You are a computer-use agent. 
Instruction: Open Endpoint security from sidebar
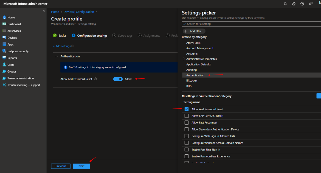point(18,51)
